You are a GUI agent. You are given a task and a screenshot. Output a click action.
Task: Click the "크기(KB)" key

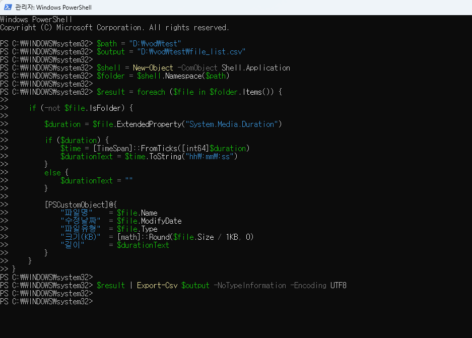81,237
